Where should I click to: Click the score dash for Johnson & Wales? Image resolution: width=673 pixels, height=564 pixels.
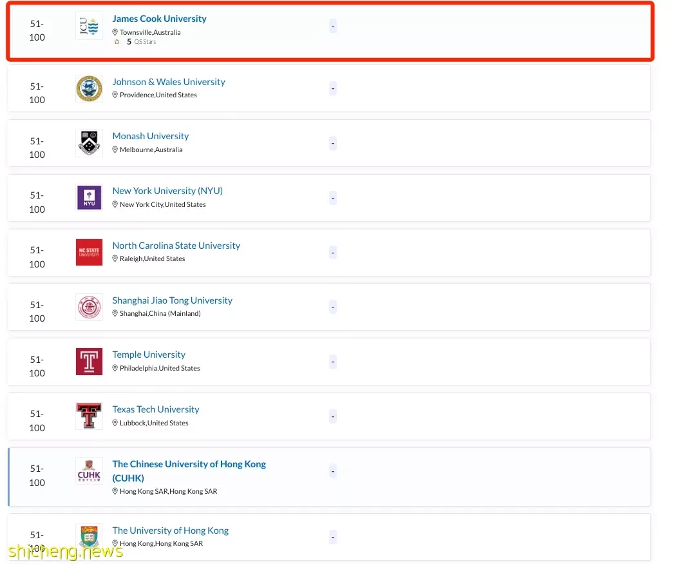coord(333,88)
